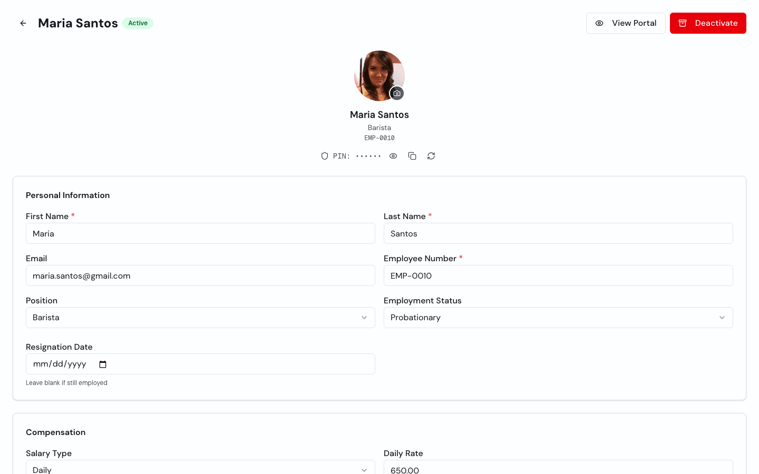Viewport: 759px width, 474px height.
Task: Open the calendar picker for Resignation Date
Action: point(103,364)
